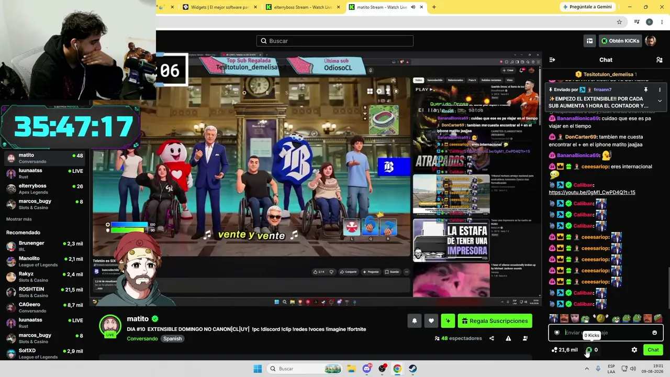Open the YouTube link in Caliiban's message
The height and width of the screenshot is (377, 670).
coord(592,192)
